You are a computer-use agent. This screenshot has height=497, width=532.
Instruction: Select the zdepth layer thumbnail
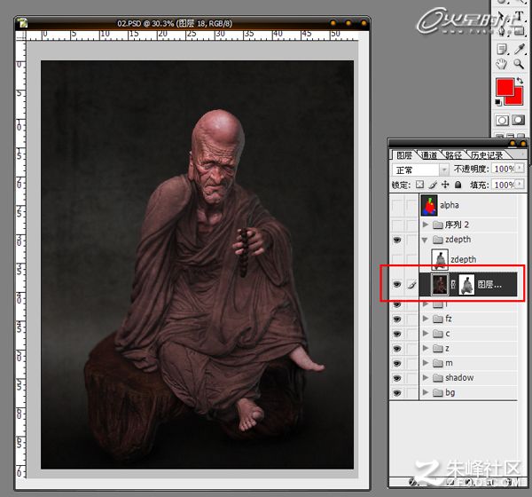tap(440, 259)
